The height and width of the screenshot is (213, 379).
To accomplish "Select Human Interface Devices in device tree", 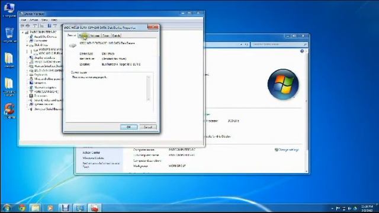I will pyautogui.click(x=48, y=66).
